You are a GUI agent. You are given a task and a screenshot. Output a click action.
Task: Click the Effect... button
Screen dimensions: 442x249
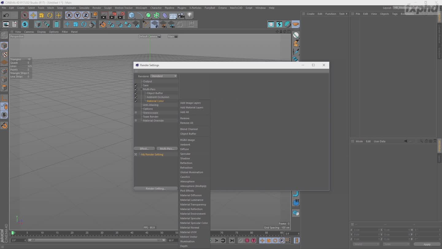pos(144,148)
